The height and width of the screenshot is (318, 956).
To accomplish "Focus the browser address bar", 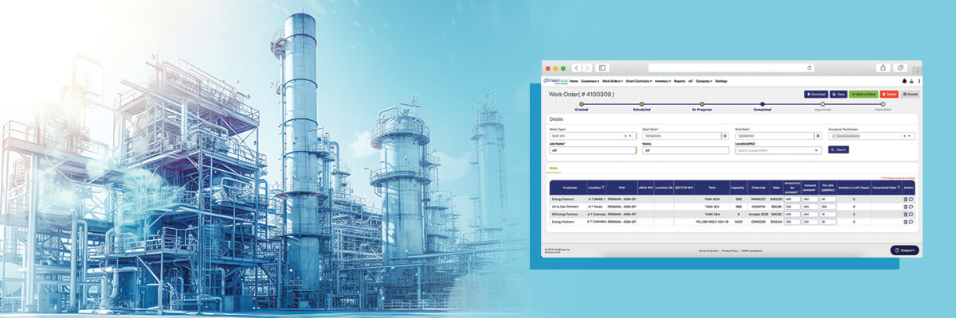I will (x=731, y=68).
